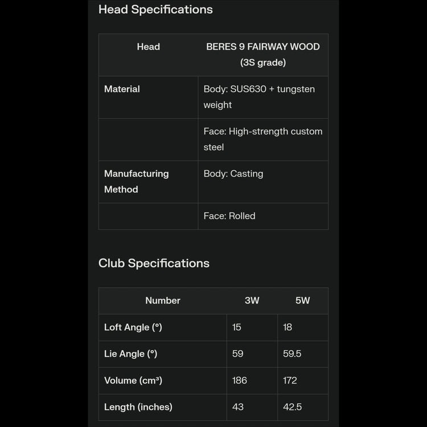Viewport: 427px width, 427px height.
Task: Click the Lie Angle row label
Action: [130, 354]
